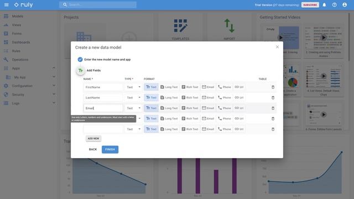This screenshot has height=199, width=354.
Task: Expand the Configuration section chevron
Action: (54, 86)
